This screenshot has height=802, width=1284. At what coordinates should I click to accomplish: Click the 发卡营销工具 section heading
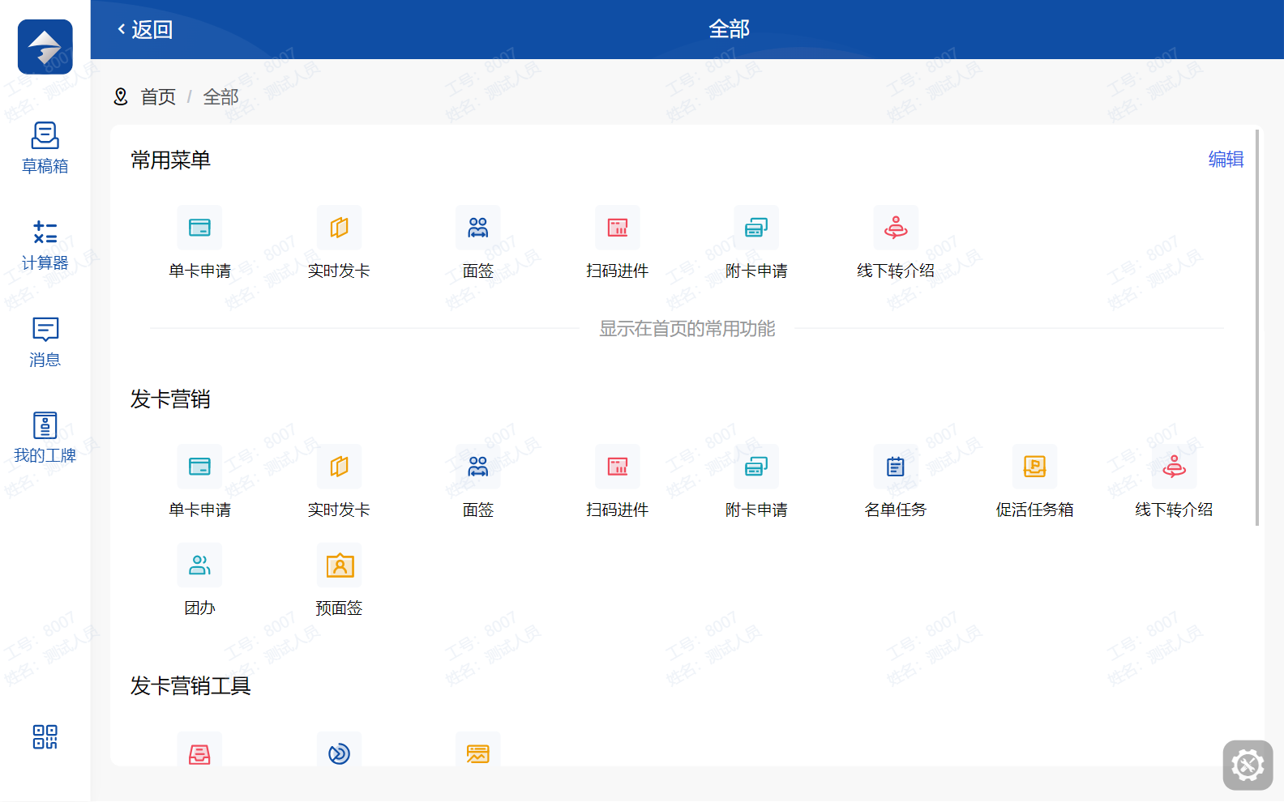tap(190, 686)
